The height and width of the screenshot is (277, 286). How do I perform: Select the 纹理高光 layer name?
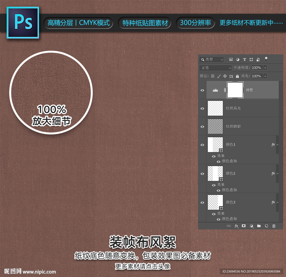233,108
